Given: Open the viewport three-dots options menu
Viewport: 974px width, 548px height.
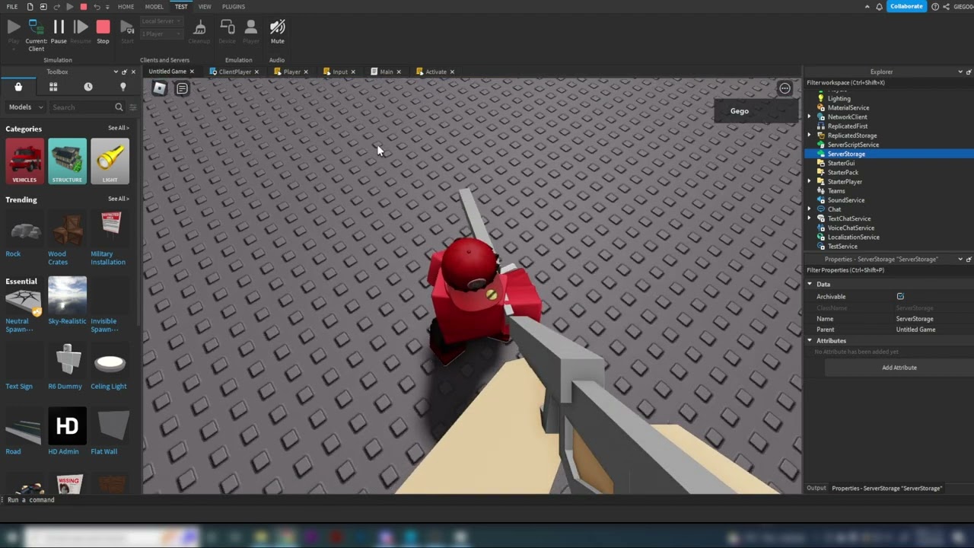Looking at the screenshot, I should (x=785, y=88).
